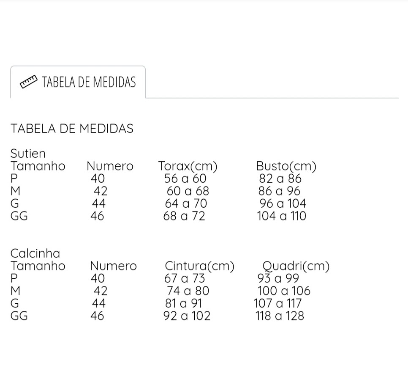
Task: Click the 118 a 128 quadril value
Action: click(280, 316)
